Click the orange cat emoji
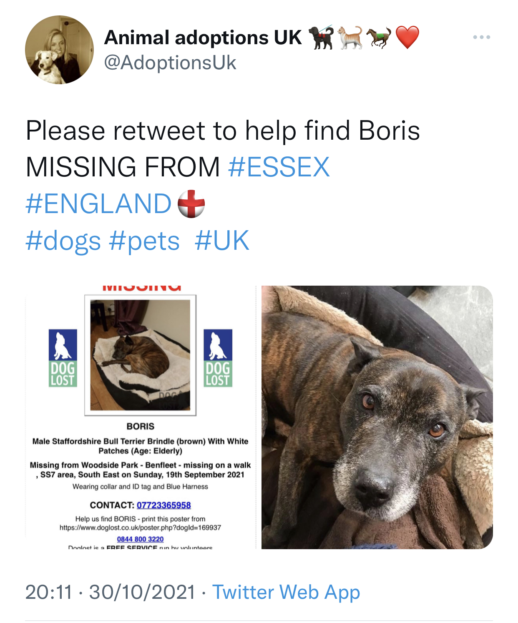Viewport: 518px width, 623px height. coord(350,38)
